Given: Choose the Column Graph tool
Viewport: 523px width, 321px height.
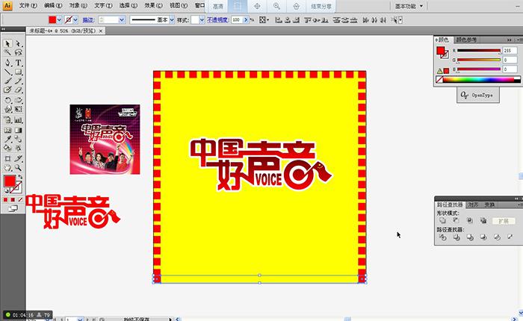Looking at the screenshot, I should (x=19, y=120).
